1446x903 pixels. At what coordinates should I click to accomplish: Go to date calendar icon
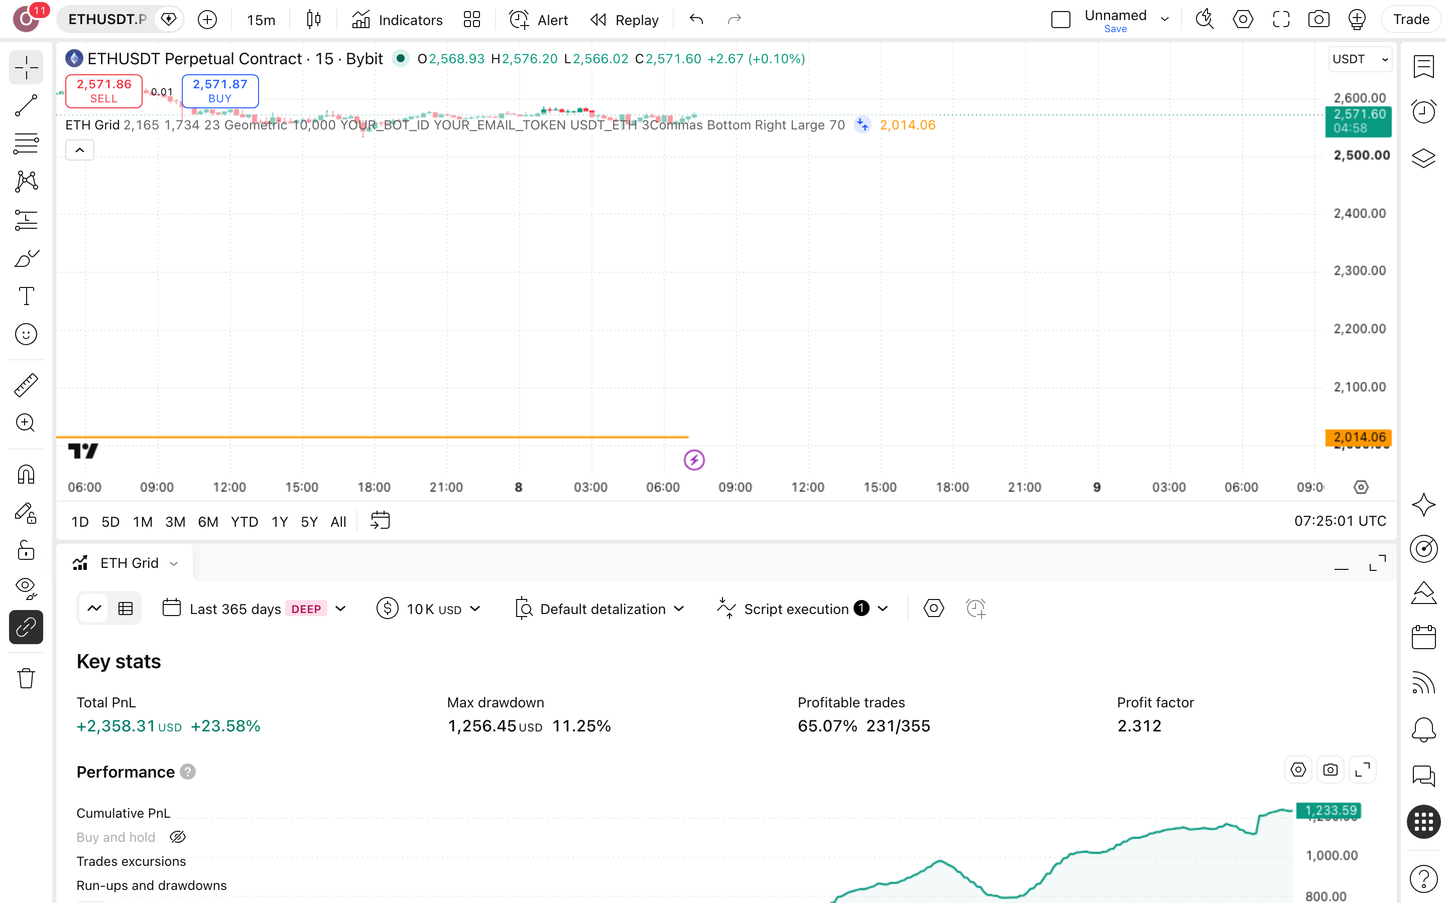[x=380, y=521]
